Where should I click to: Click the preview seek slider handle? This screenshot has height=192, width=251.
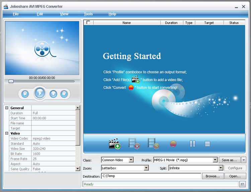11,81
